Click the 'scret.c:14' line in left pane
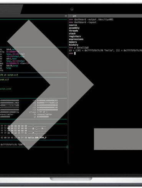 5,89
